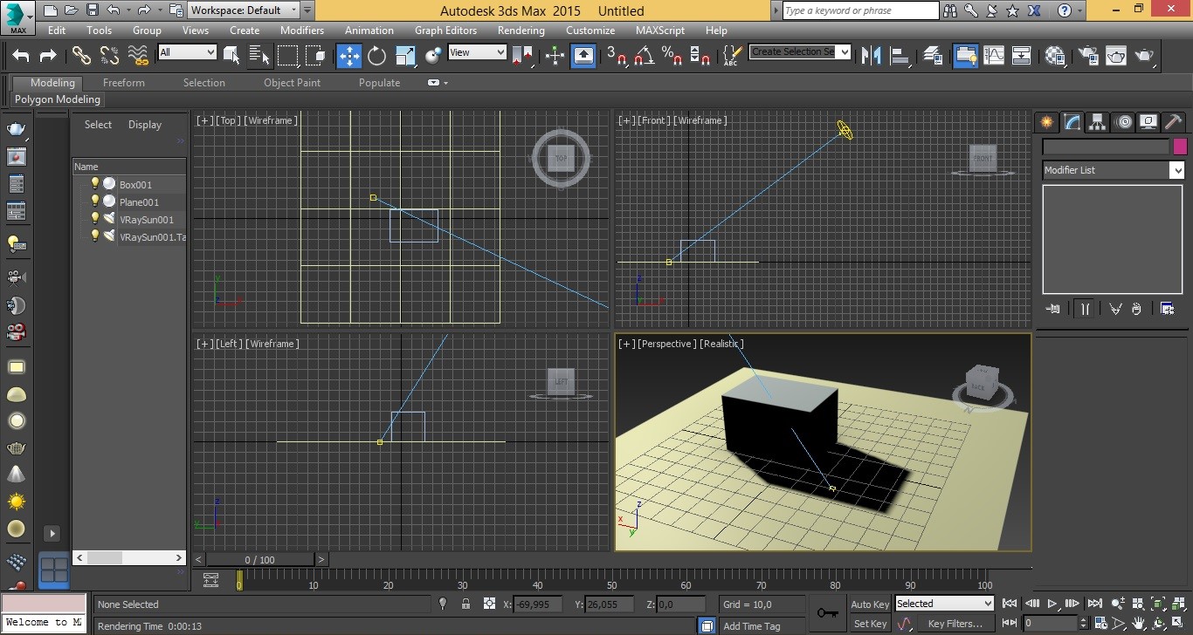Open the Rendering menu
Screen dimensions: 1193x635
[x=521, y=30]
